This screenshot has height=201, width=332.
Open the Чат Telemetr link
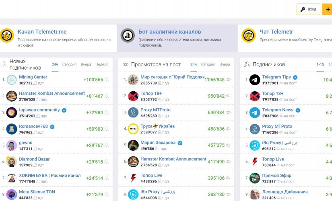[x=276, y=32]
